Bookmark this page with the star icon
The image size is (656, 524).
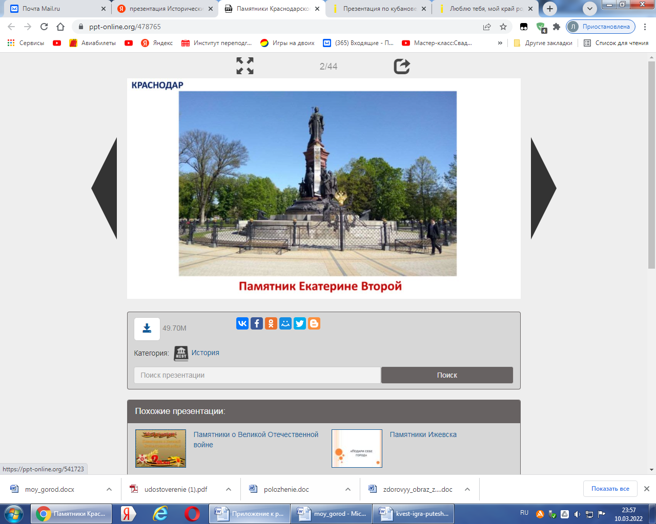(x=503, y=27)
